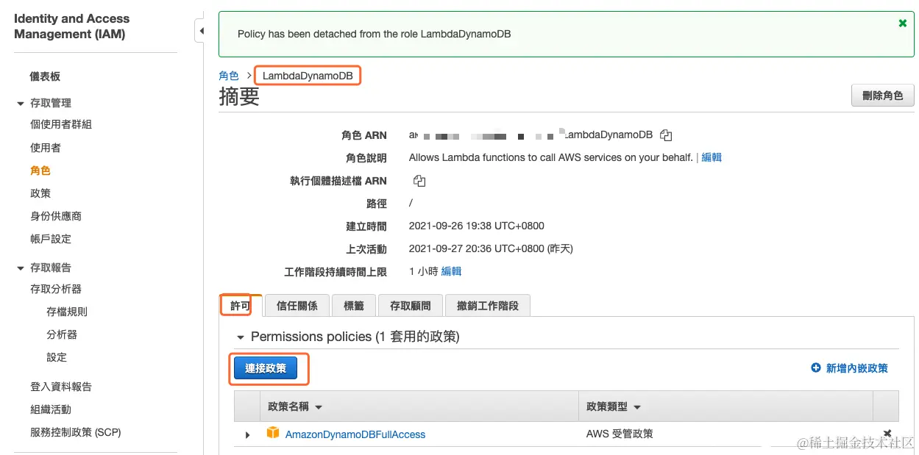Go to 角色 breadcrumb link
The image size is (919, 455).
[x=229, y=76]
